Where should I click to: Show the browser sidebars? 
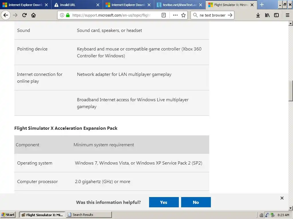(276, 15)
